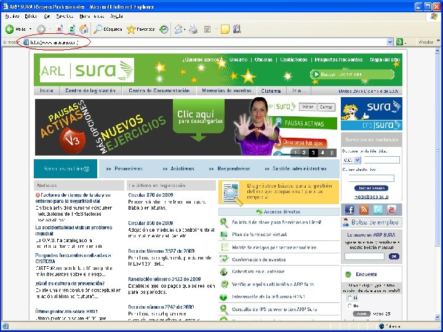Open the Herramientas menu
This screenshot has height=332, width=443.
[92, 16]
